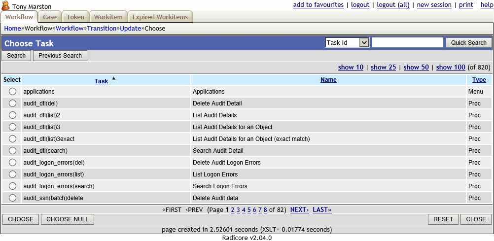Select the audit_dtl(del) radio button
494x241 pixels.
click(x=12, y=103)
